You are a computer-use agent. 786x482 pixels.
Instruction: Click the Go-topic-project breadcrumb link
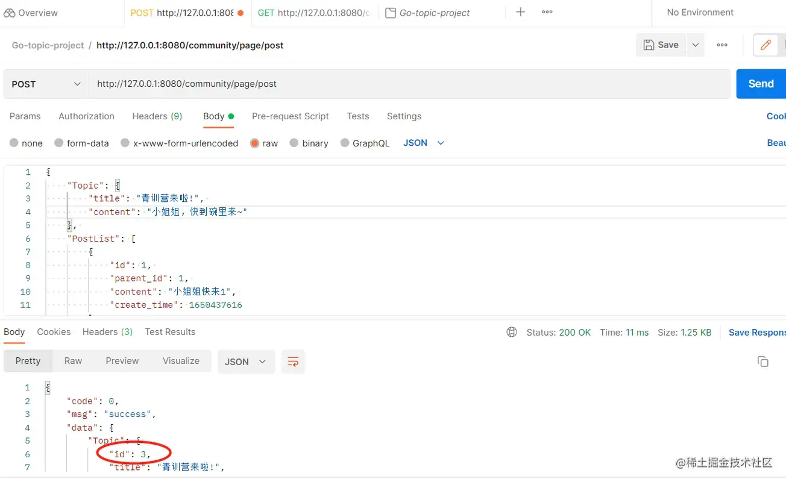[x=48, y=45]
